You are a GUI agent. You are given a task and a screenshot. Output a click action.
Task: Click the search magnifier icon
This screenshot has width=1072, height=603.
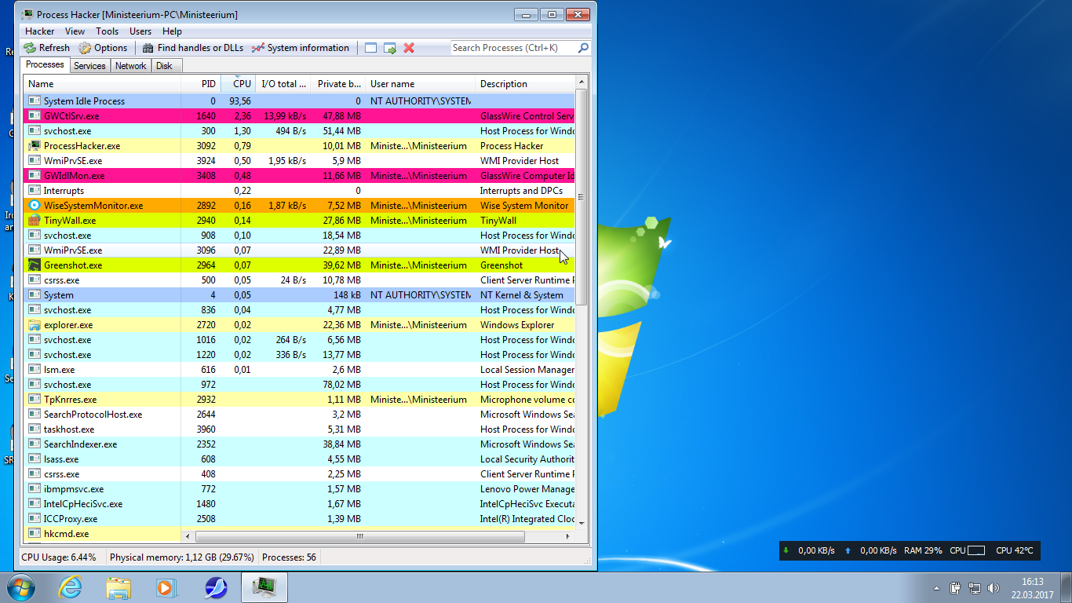583,48
